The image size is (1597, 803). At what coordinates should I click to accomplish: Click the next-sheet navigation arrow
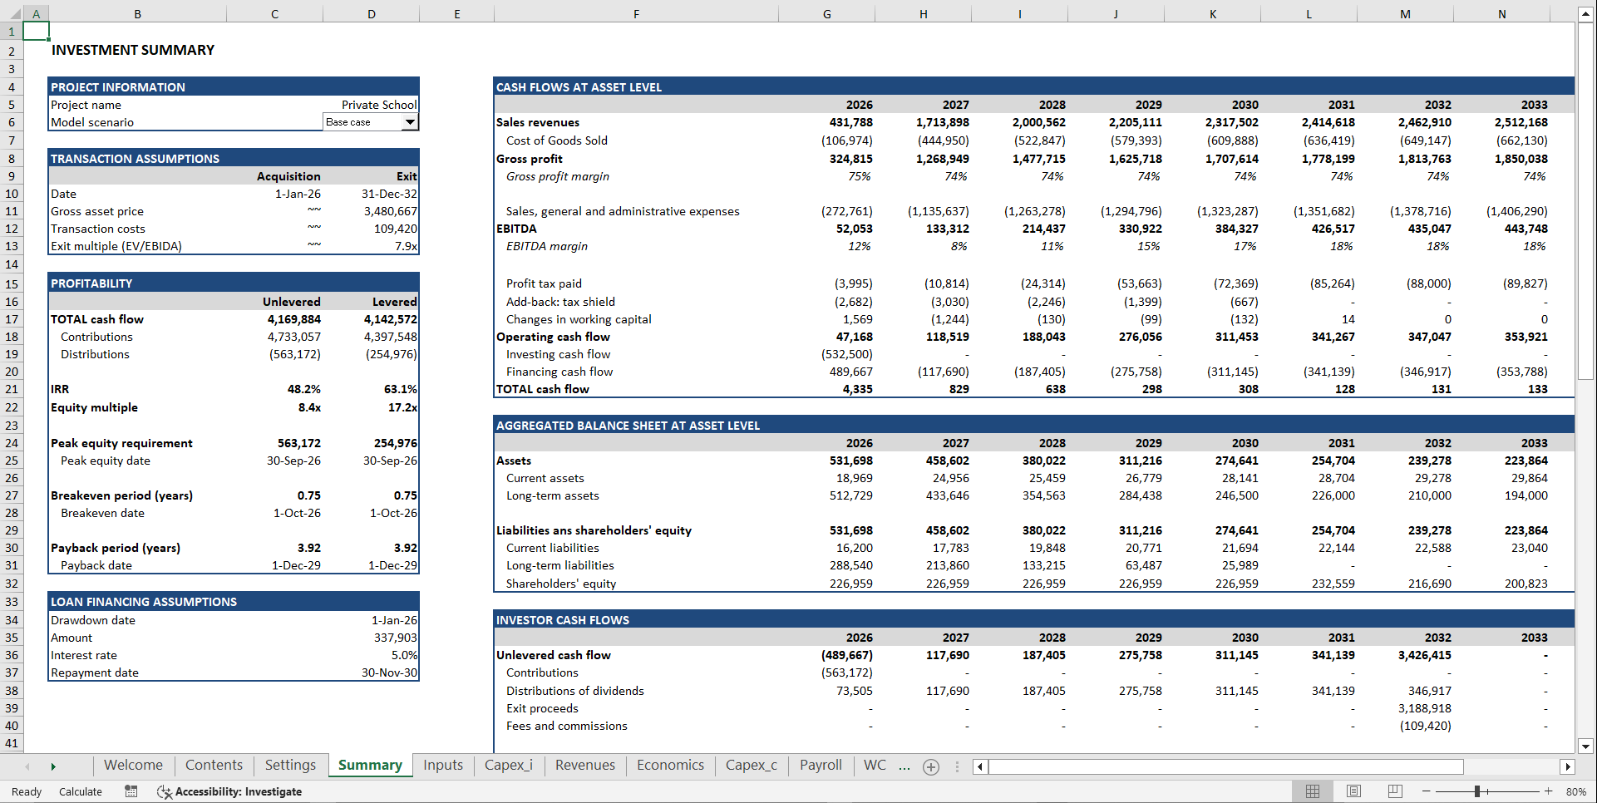[52, 766]
